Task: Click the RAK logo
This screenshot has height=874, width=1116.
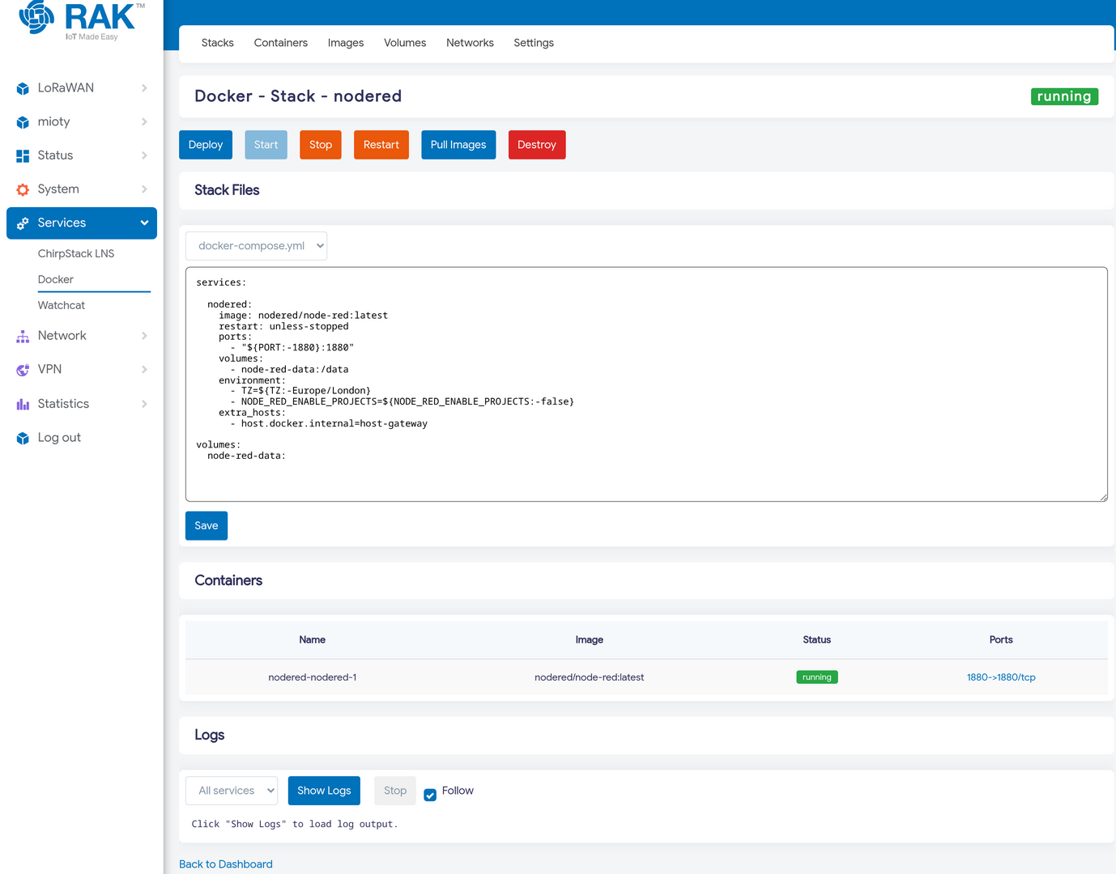Action: (x=81, y=20)
